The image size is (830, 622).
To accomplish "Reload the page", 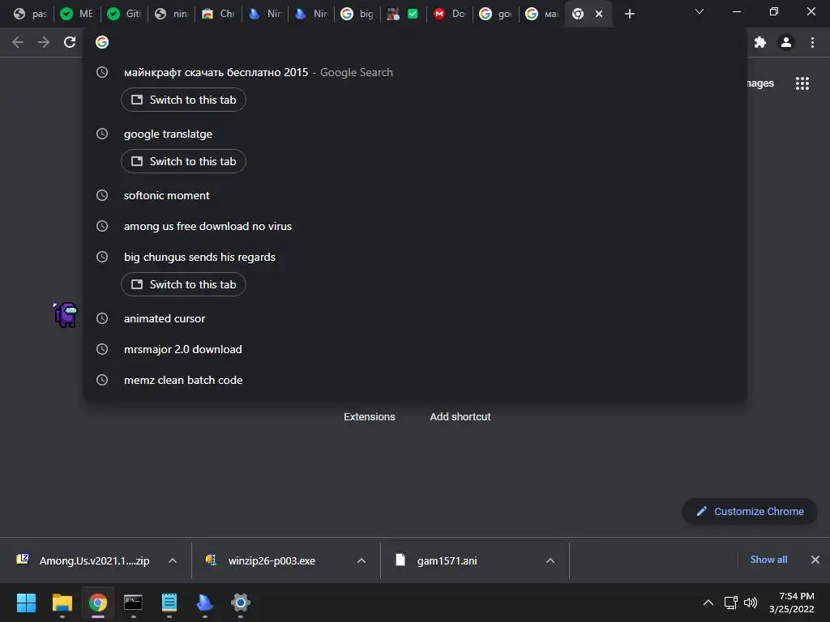I will [70, 42].
